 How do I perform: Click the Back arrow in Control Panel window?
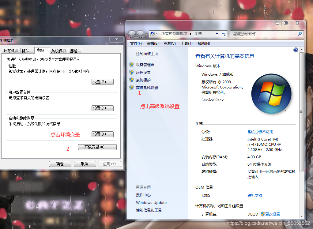pyautogui.click(x=132, y=34)
